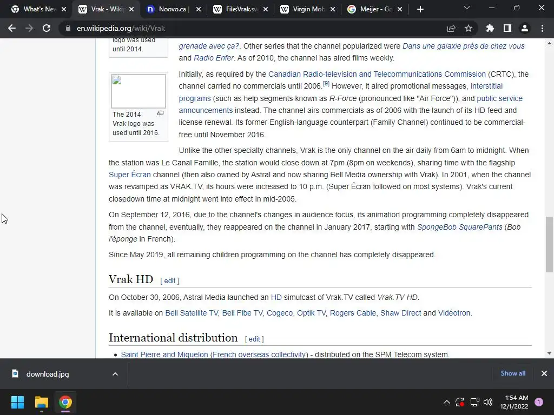Image resolution: width=554 pixels, height=415 pixels.
Task: View site security lock info
Action: [68, 28]
